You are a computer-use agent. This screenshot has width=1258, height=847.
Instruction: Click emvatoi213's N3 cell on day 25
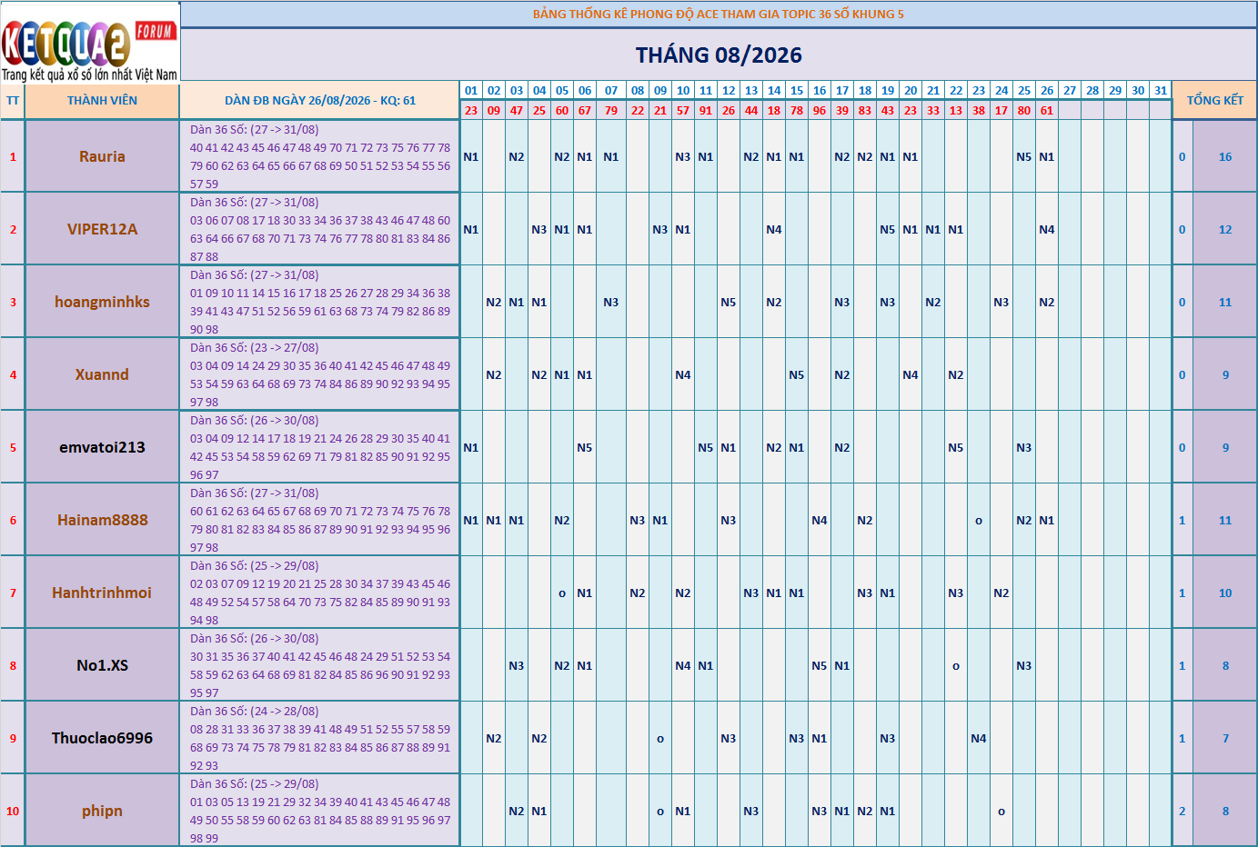[1024, 448]
